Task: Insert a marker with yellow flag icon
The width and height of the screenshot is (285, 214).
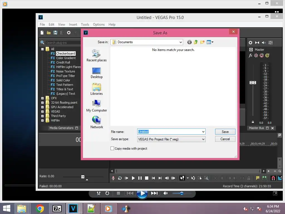Action: [x=257, y=178]
